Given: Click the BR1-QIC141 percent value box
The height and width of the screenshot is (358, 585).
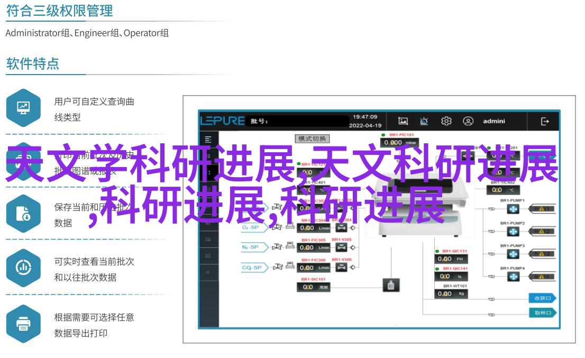Looking at the screenshot, I should (x=451, y=277).
